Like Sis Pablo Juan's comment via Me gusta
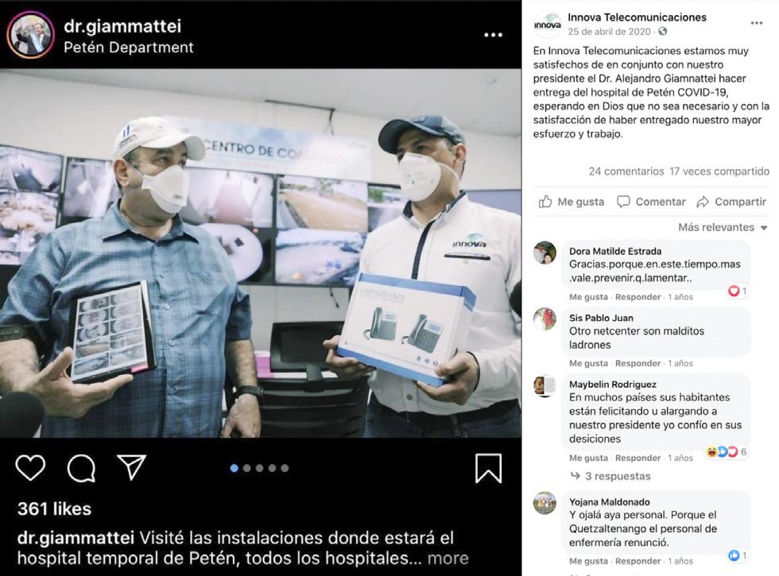The image size is (779, 576). coord(588,364)
